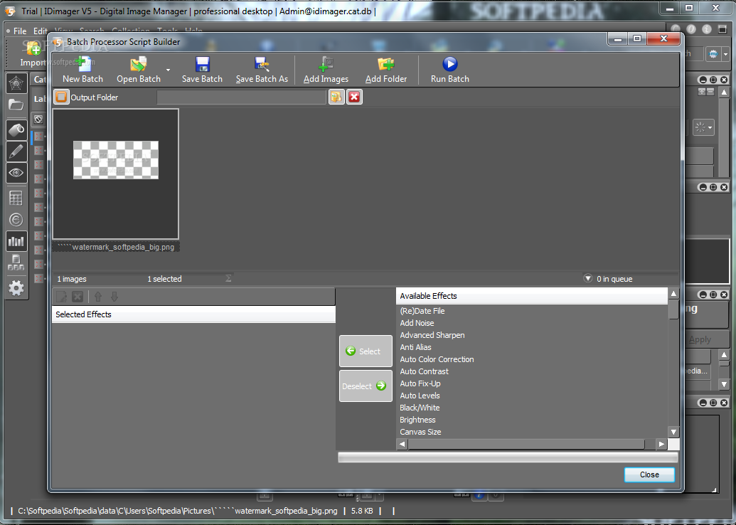Move effect up with up arrow icon
Viewport: 736px width, 525px height.
coord(97,297)
